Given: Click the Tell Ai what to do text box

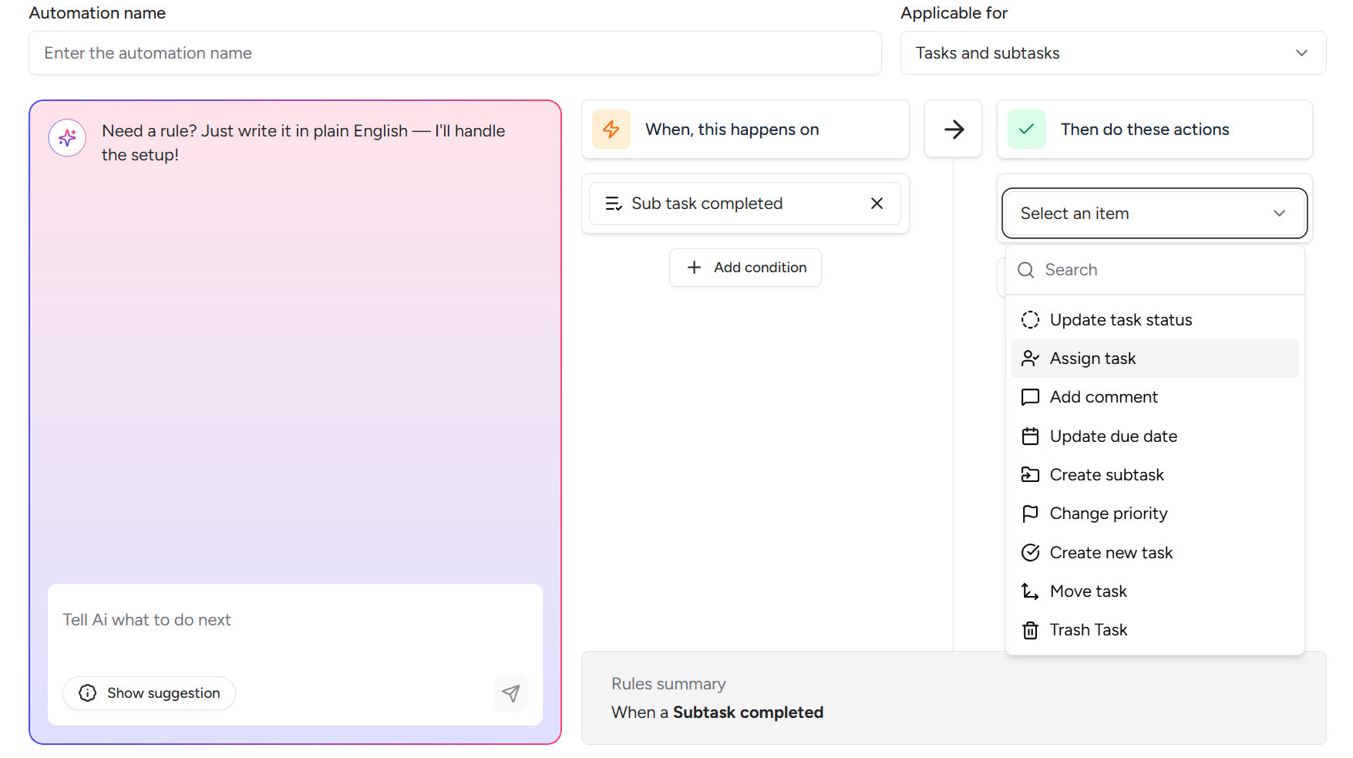Looking at the screenshot, I should 294,621.
